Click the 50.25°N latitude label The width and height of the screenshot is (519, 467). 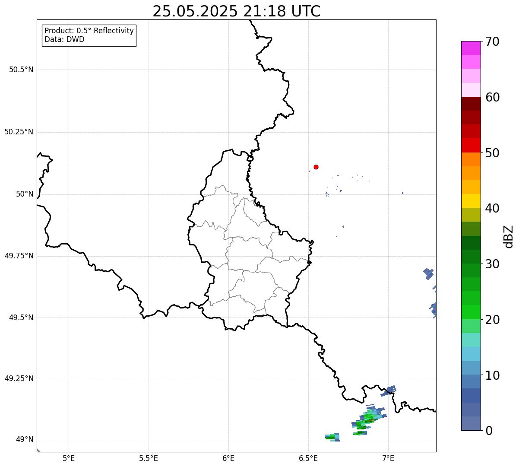click(x=19, y=132)
